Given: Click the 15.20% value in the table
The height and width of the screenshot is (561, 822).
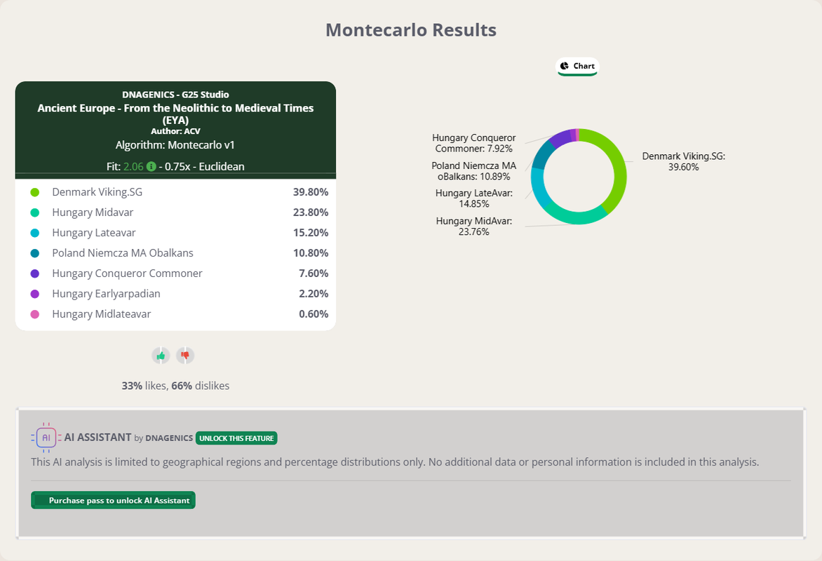Looking at the screenshot, I should coord(310,233).
